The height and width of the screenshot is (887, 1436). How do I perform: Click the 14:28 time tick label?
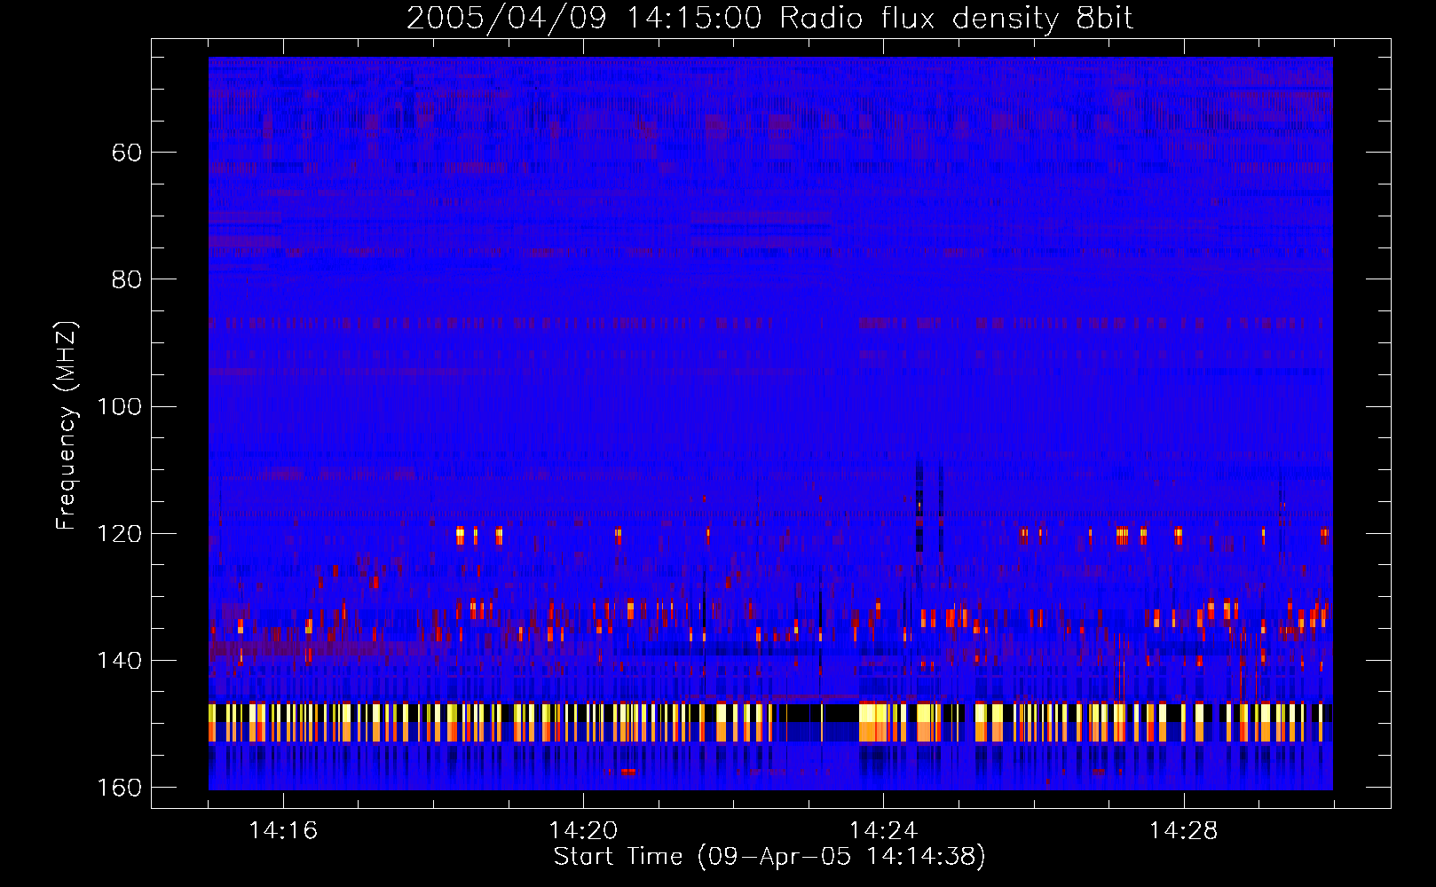pyautogui.click(x=1184, y=831)
